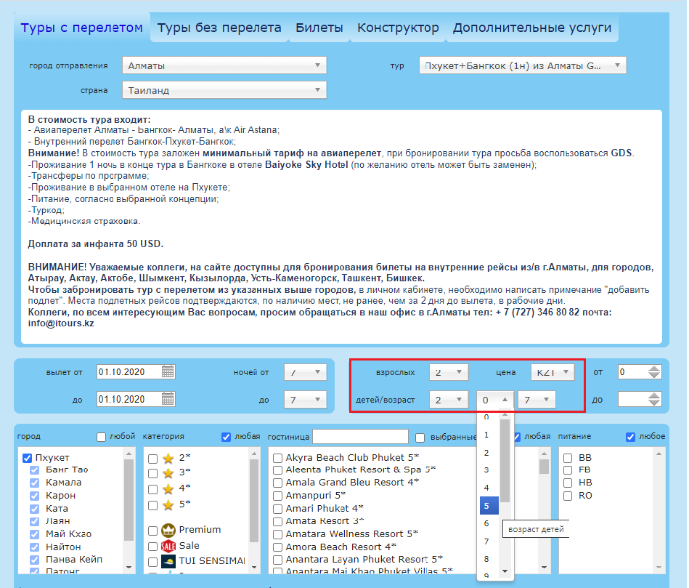Open the взрослых count dropdown
The image size is (689, 588).
(x=448, y=371)
